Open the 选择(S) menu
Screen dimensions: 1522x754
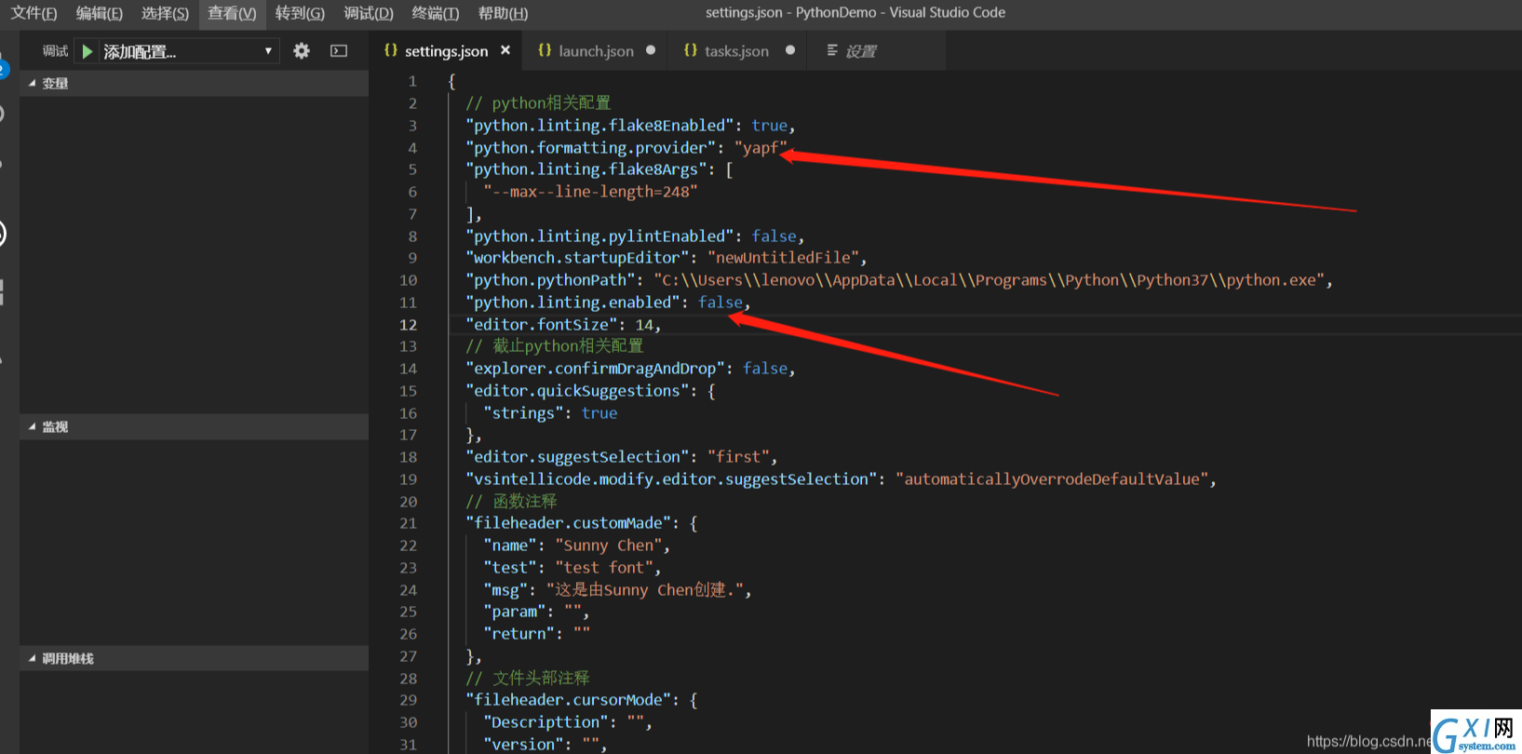pos(166,13)
